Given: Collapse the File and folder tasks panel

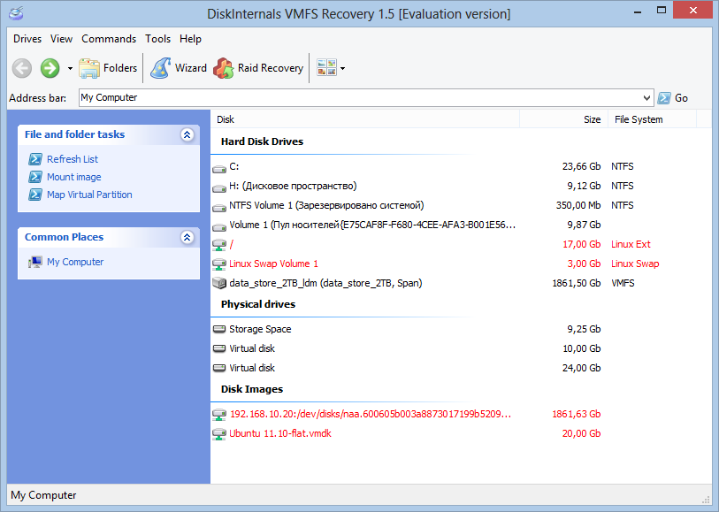Looking at the screenshot, I should 187,134.
